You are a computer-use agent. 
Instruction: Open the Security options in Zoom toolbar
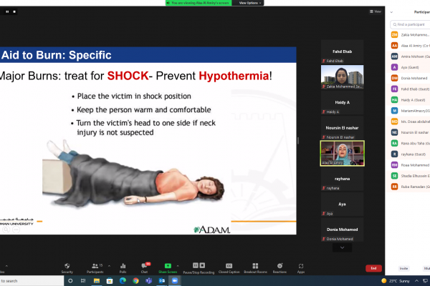67,267
